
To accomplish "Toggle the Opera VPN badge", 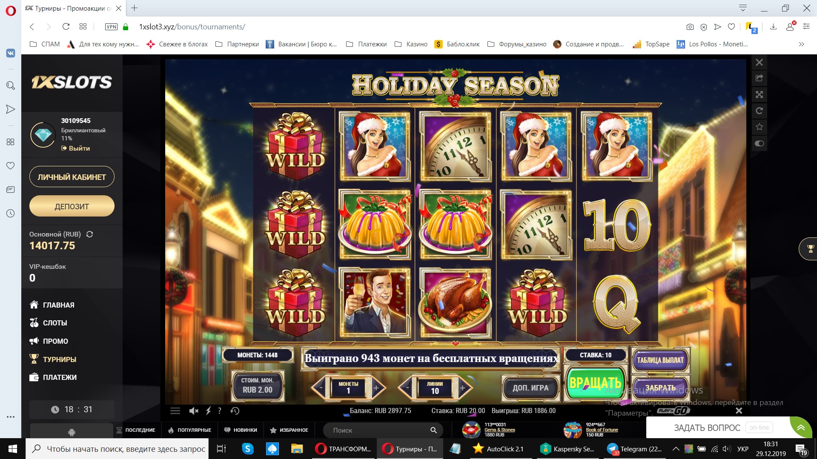I will [x=111, y=27].
